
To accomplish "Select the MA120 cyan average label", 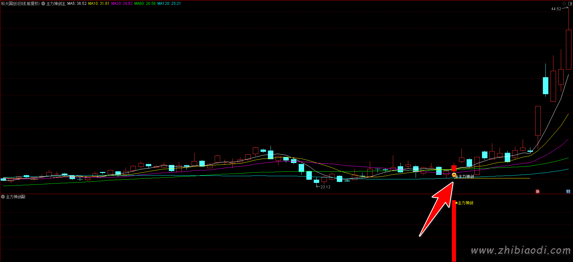I will pos(169,4).
